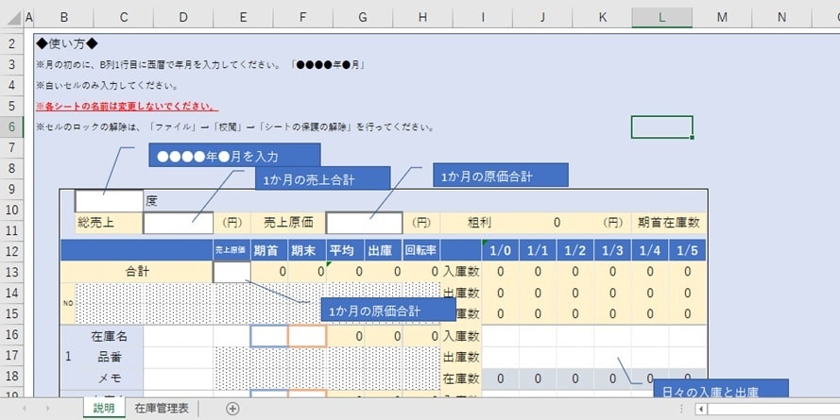The image size is (840, 420).
Task: Select column J header
Action: click(542, 18)
